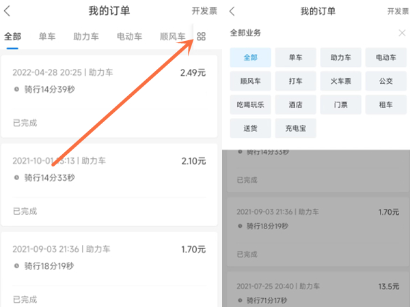Tap dimmed 骑行71分17秒 in right screen
The height and width of the screenshot is (307, 410).
pyautogui.click(x=266, y=300)
